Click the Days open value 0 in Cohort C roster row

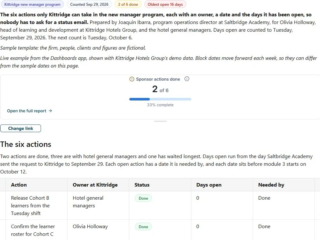(197, 227)
